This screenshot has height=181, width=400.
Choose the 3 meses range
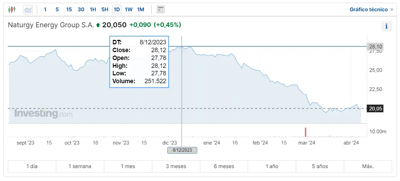[176, 166]
